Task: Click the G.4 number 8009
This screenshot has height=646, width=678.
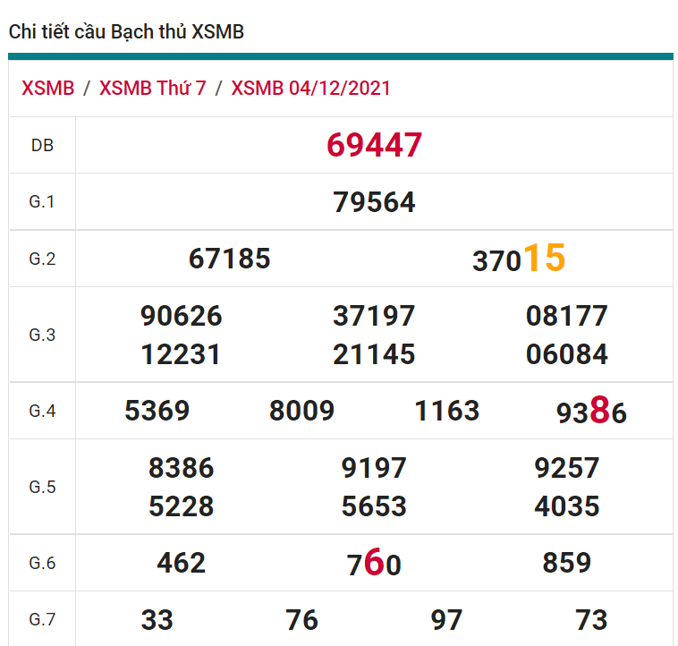Action: 301,411
